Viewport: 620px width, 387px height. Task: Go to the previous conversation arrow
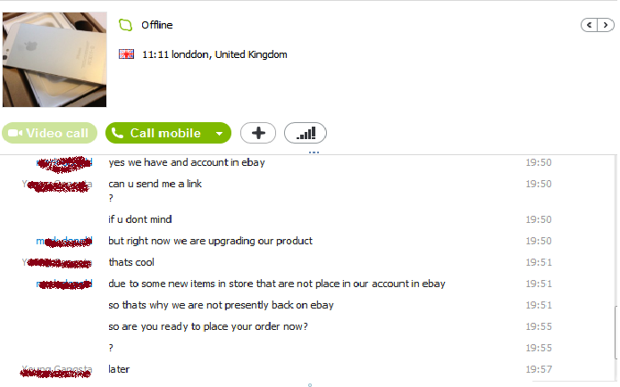(589, 25)
